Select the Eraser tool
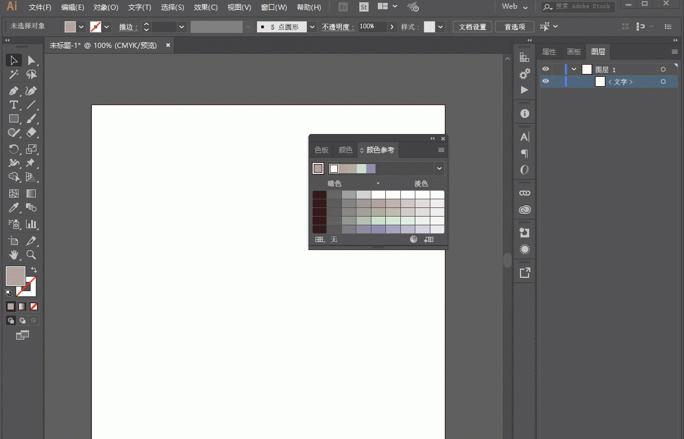 click(x=31, y=133)
